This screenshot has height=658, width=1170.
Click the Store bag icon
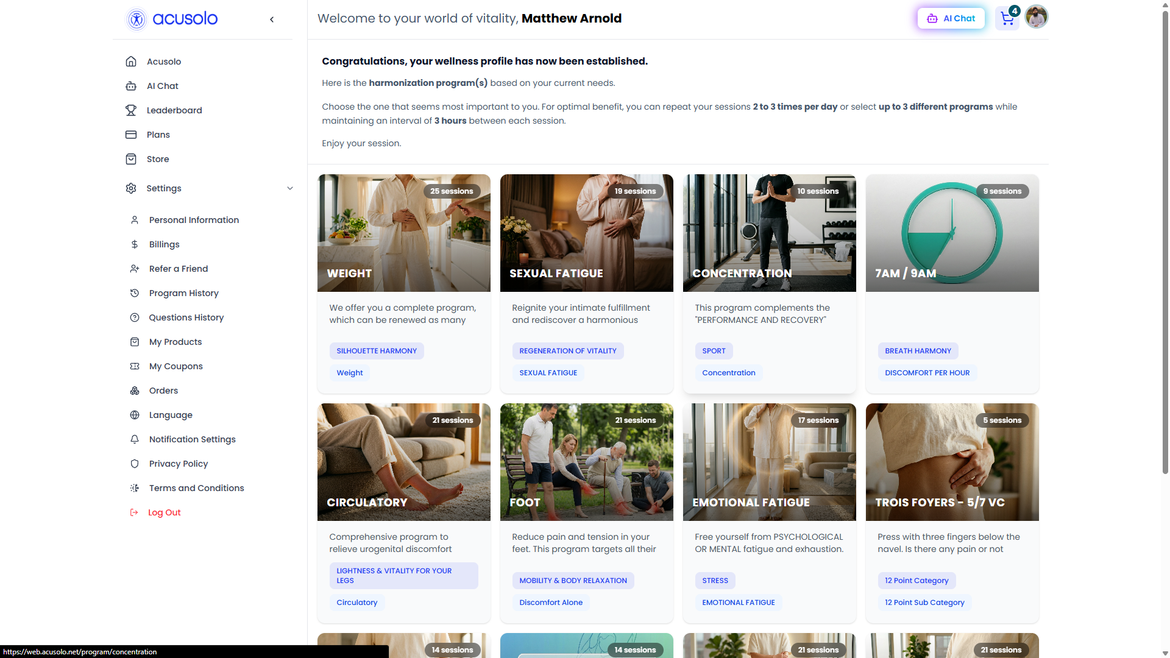[131, 159]
